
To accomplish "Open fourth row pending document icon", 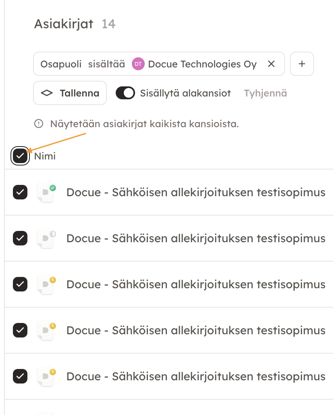I will (46, 331).
